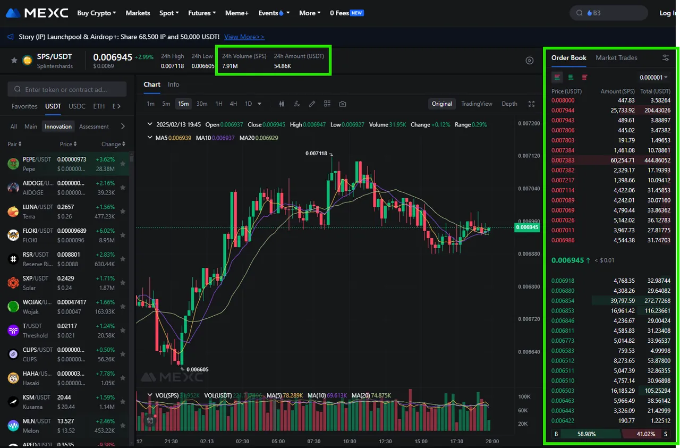
Task: Open Meme+ in the top navigation
Action: [x=236, y=13]
